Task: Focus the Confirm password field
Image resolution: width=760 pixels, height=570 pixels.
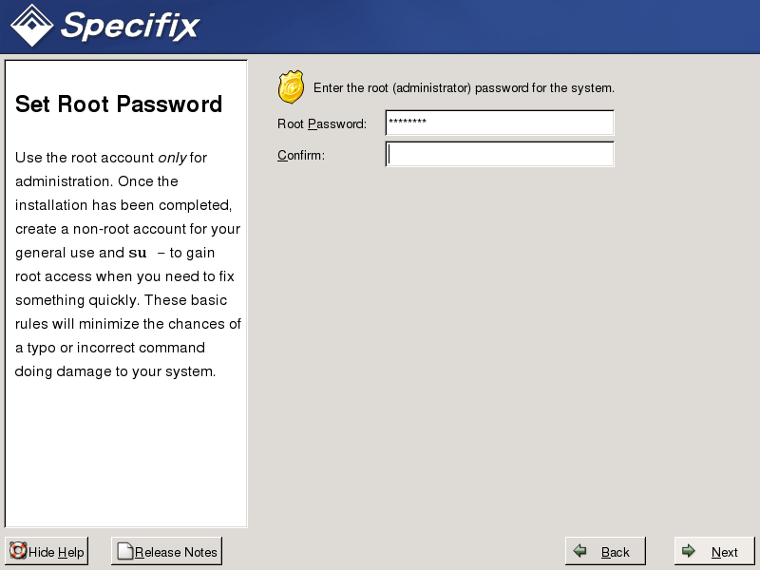Action: [500, 154]
